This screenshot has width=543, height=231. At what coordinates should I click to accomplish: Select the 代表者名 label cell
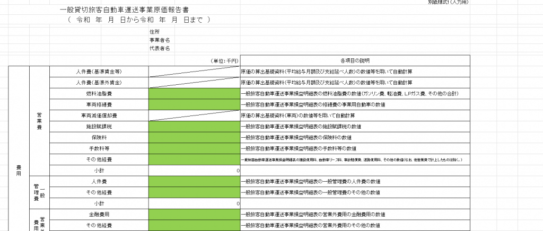(x=160, y=48)
